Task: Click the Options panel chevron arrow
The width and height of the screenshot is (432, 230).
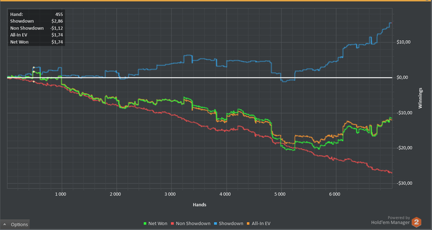Action: 5,224
